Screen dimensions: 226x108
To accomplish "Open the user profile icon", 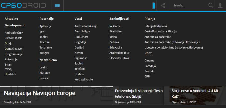I will [x=220, y=5].
